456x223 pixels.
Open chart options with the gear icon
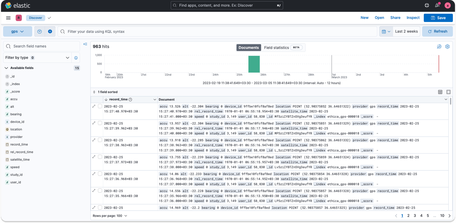(x=447, y=47)
